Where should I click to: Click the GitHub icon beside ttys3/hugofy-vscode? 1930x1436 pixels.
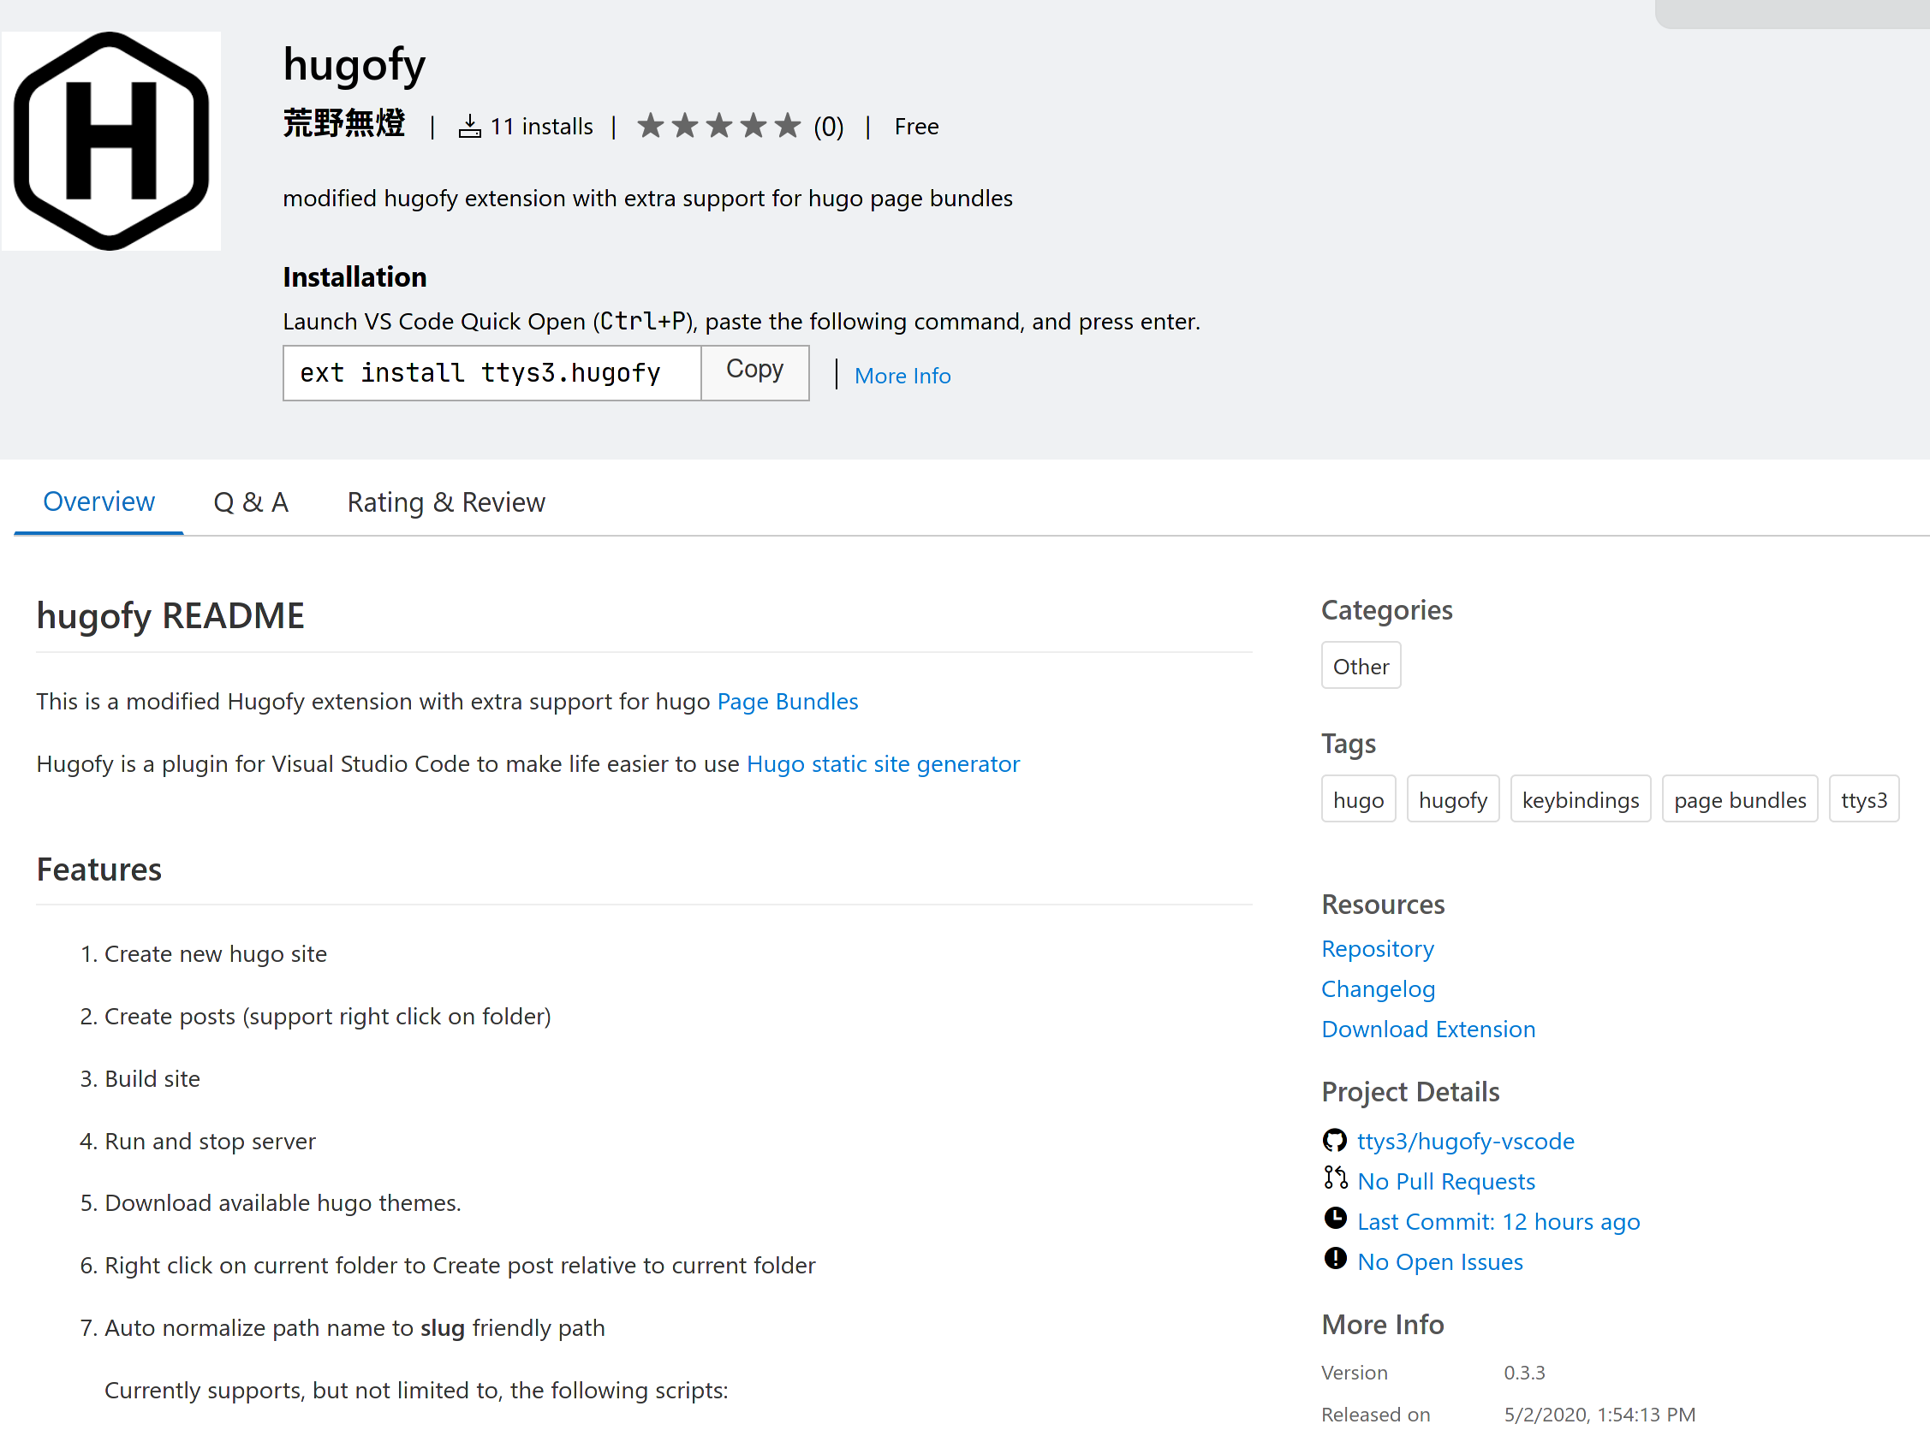click(x=1334, y=1140)
